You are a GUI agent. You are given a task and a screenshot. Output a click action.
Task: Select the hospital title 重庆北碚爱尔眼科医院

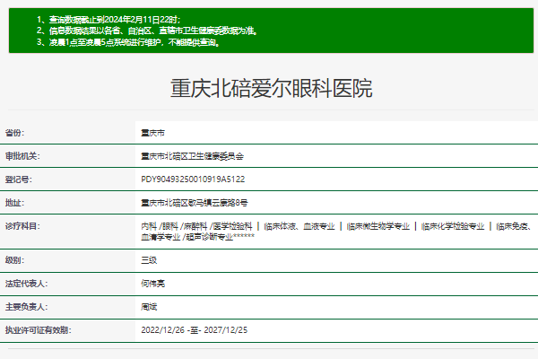coord(271,89)
